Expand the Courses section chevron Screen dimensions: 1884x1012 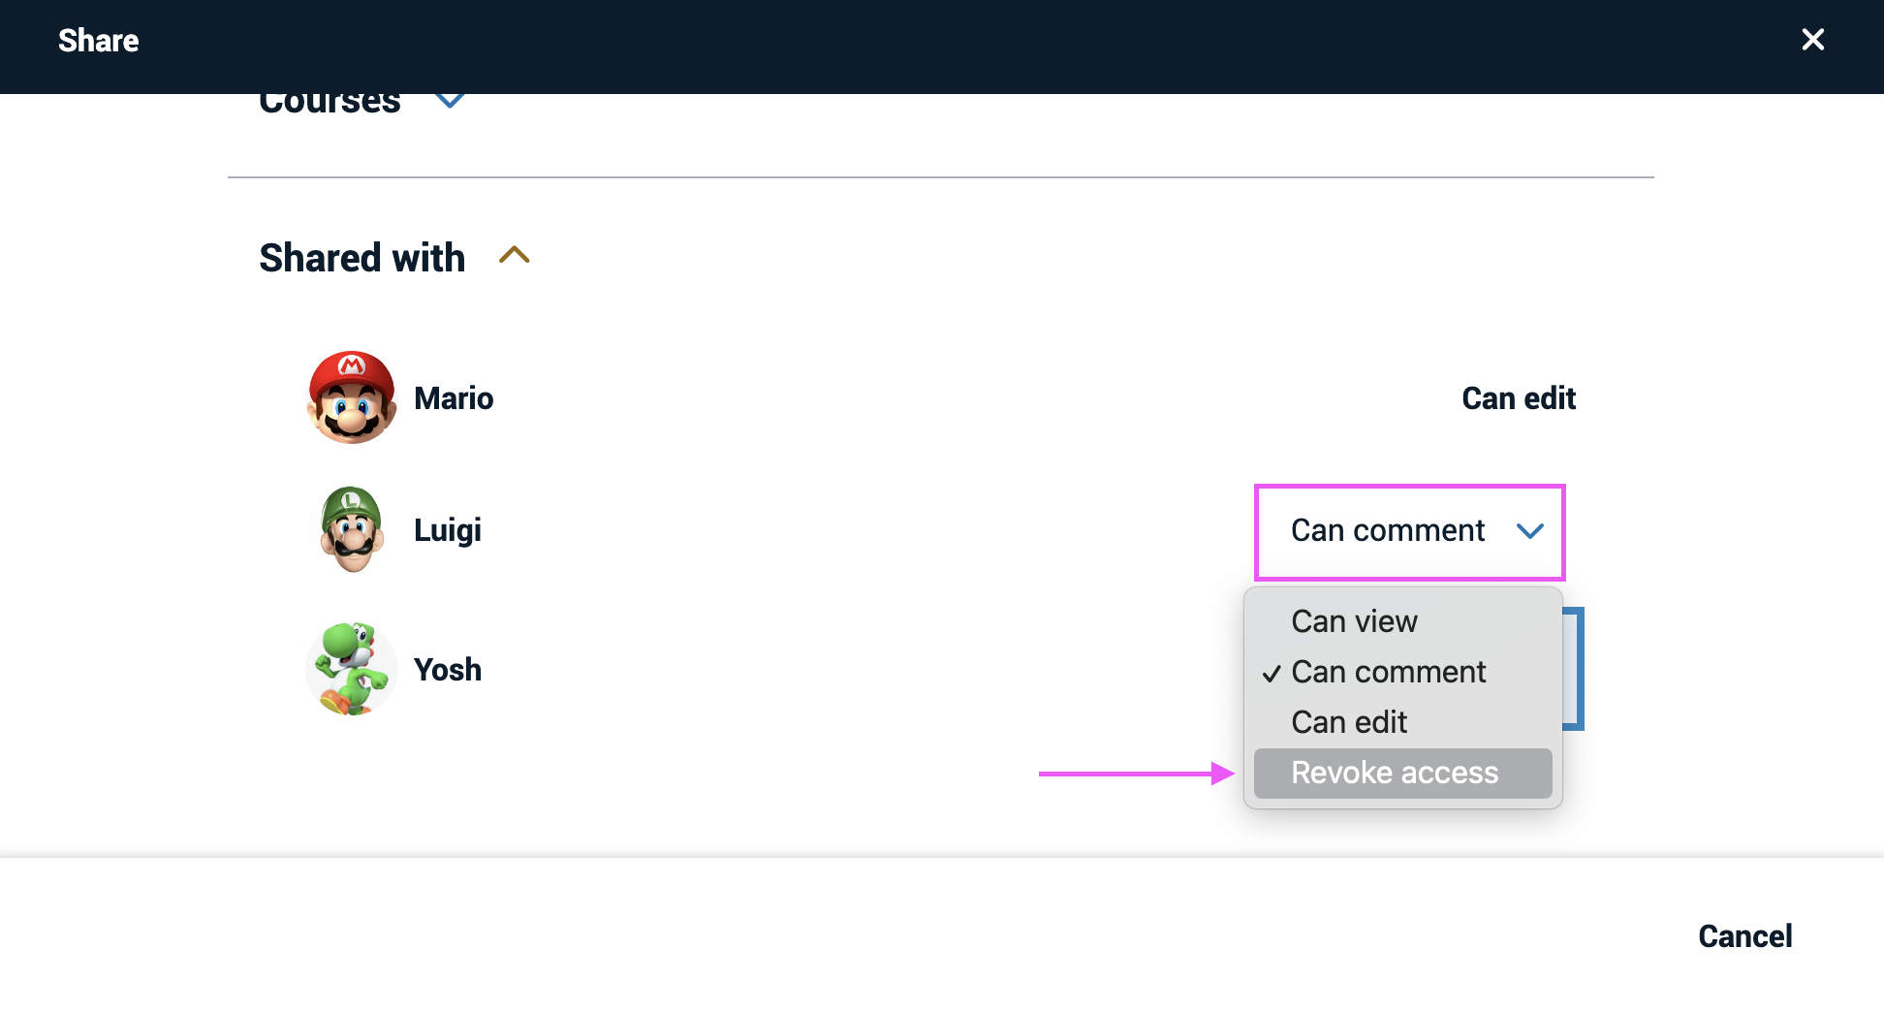pos(450,100)
